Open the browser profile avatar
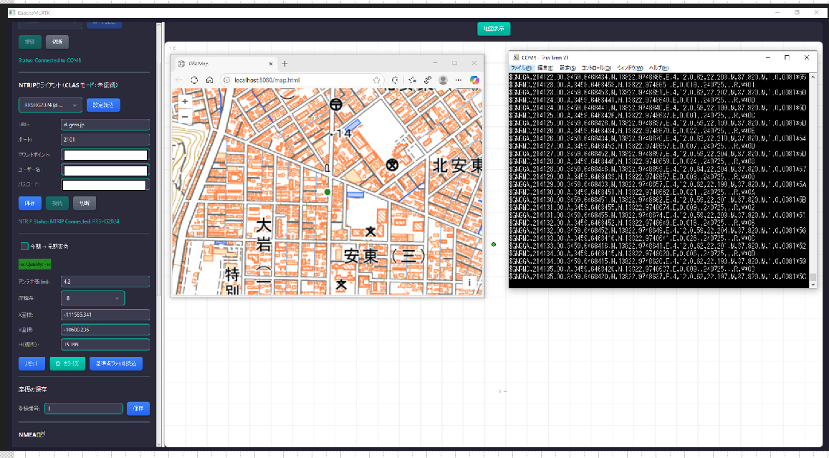Image resolution: width=829 pixels, height=458 pixels. point(443,80)
